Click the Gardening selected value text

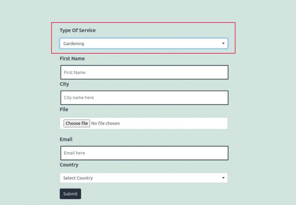pos(74,44)
